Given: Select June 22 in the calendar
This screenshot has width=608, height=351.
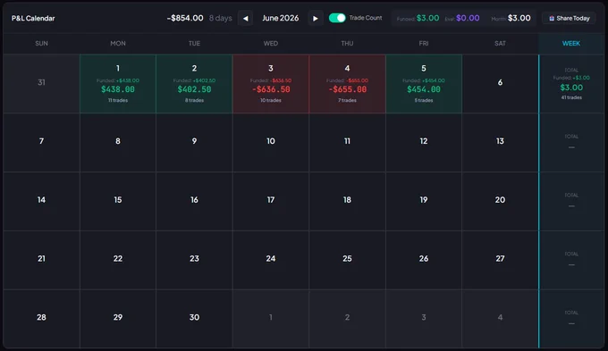Looking at the screenshot, I should point(118,260).
